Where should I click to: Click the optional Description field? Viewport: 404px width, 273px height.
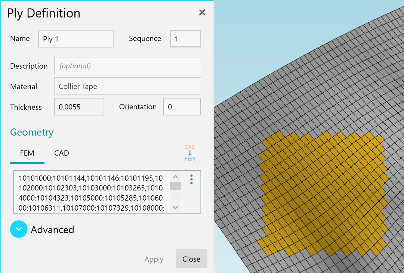point(127,66)
